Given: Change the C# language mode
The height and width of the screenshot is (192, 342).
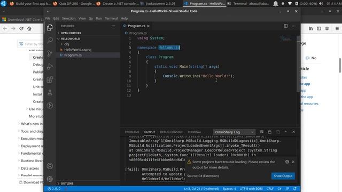Looking at the screenshot, I should 279,189.
